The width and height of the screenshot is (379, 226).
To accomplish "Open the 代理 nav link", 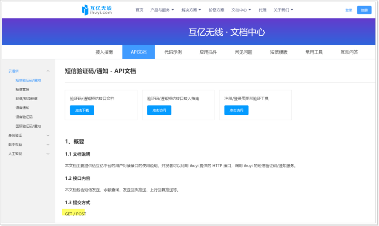I will [262, 10].
